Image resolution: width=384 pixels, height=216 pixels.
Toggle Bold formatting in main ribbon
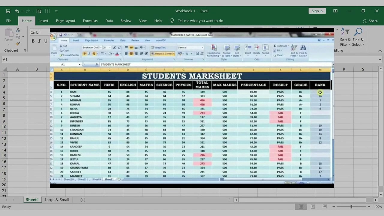[x=33, y=41]
